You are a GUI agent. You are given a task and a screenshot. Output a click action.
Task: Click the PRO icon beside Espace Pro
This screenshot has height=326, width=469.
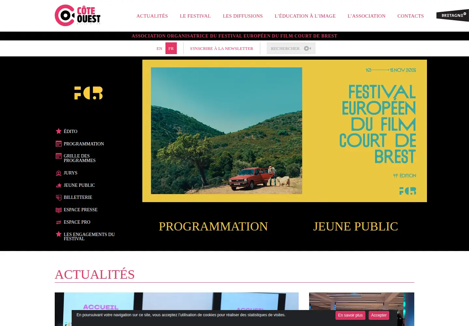point(59,222)
